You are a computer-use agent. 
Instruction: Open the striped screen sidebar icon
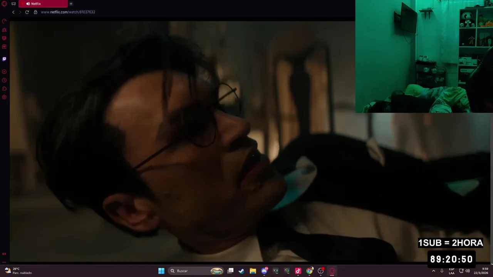tap(4, 38)
